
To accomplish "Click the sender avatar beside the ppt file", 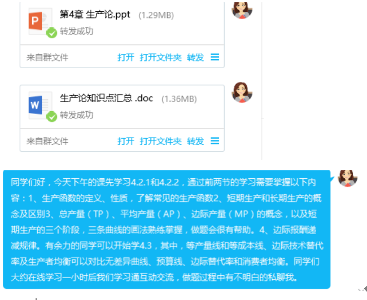I will click(x=242, y=10).
